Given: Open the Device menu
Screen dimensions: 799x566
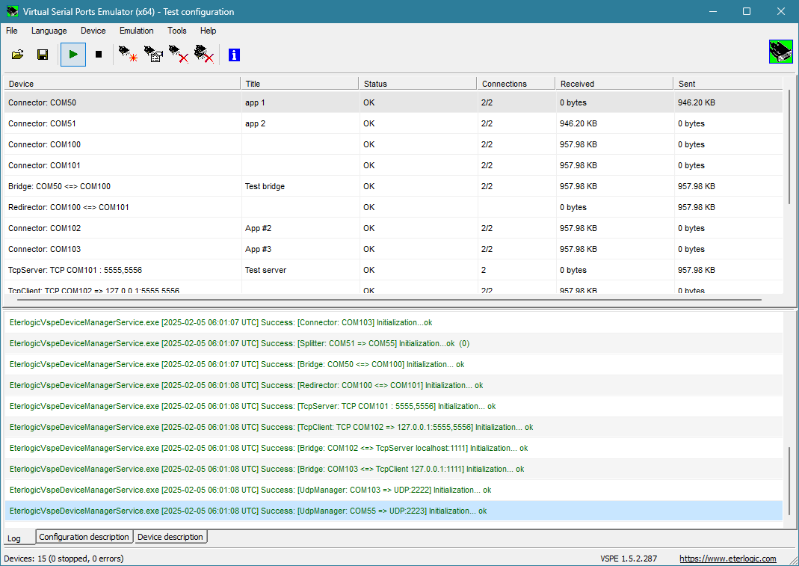Looking at the screenshot, I should click(x=93, y=31).
